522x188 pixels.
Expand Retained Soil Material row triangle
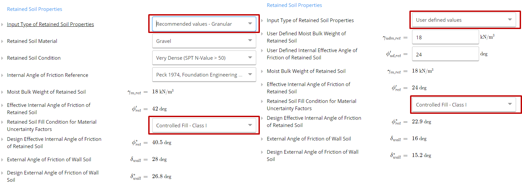pos(3,41)
